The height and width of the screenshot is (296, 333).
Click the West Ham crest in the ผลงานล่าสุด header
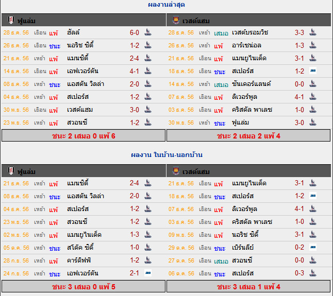(x=176, y=20)
